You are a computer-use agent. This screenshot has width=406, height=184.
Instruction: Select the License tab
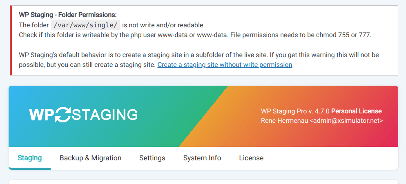click(x=251, y=158)
